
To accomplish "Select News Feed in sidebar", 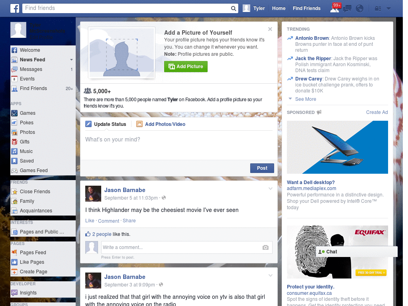I will point(33,60).
